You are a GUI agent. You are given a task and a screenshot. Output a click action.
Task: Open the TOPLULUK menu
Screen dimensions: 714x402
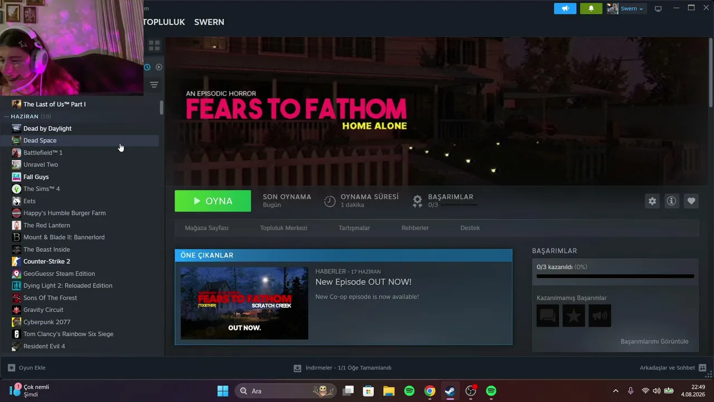pos(163,22)
